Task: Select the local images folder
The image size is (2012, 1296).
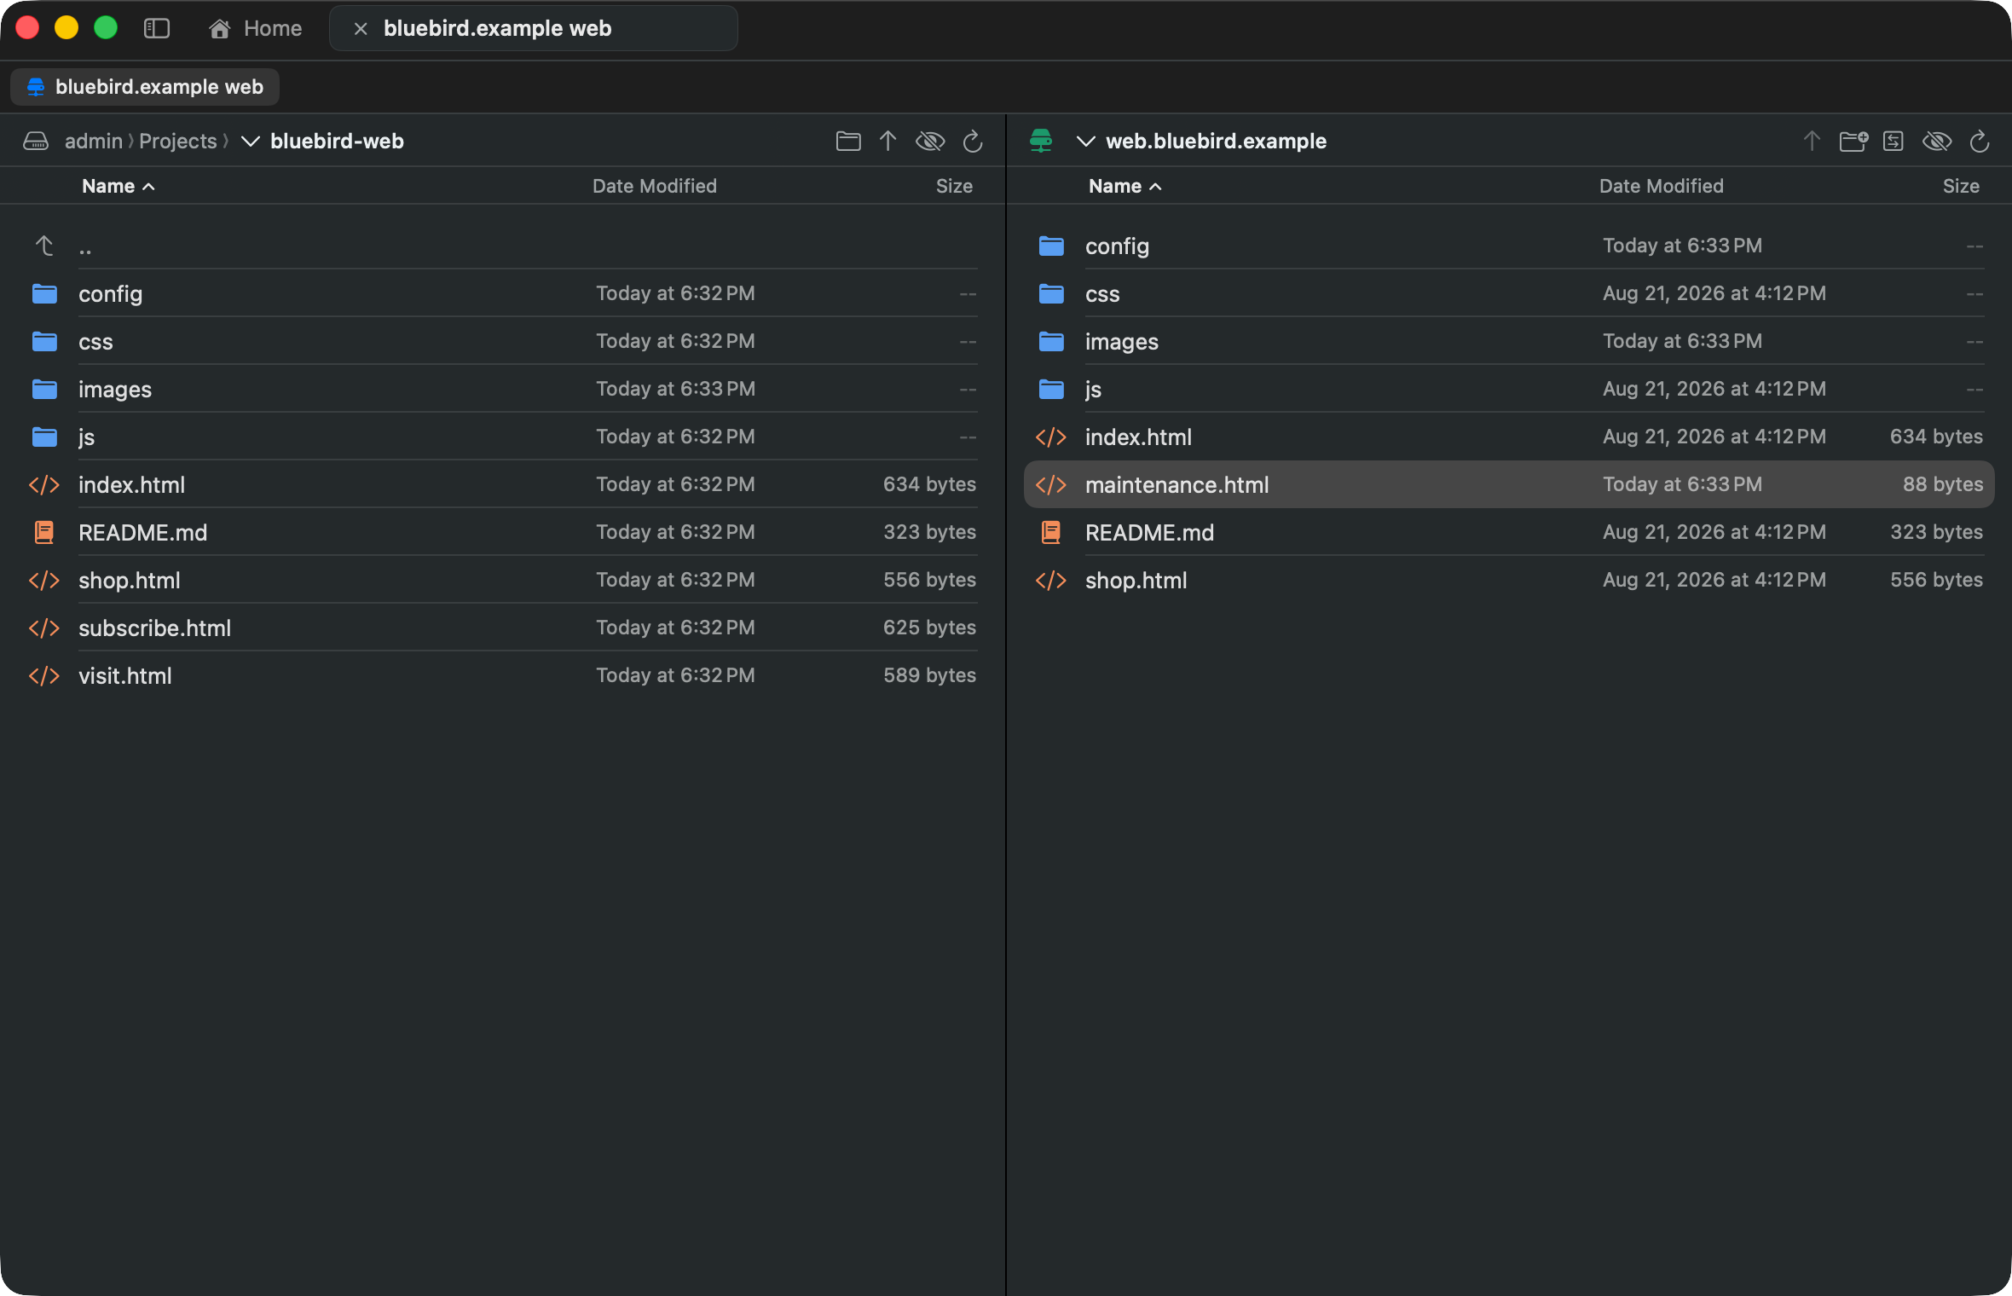Action: (x=503, y=389)
